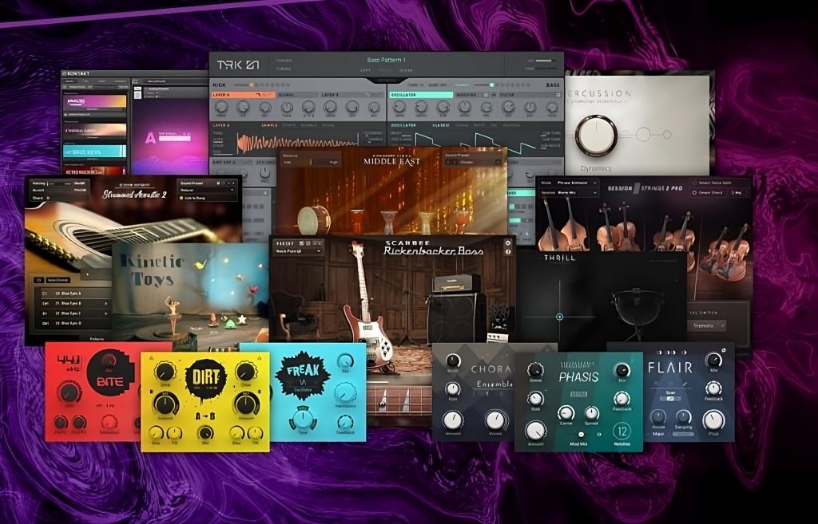
Task: Select the white star toy in Kinetic Toys
Action: [241, 319]
